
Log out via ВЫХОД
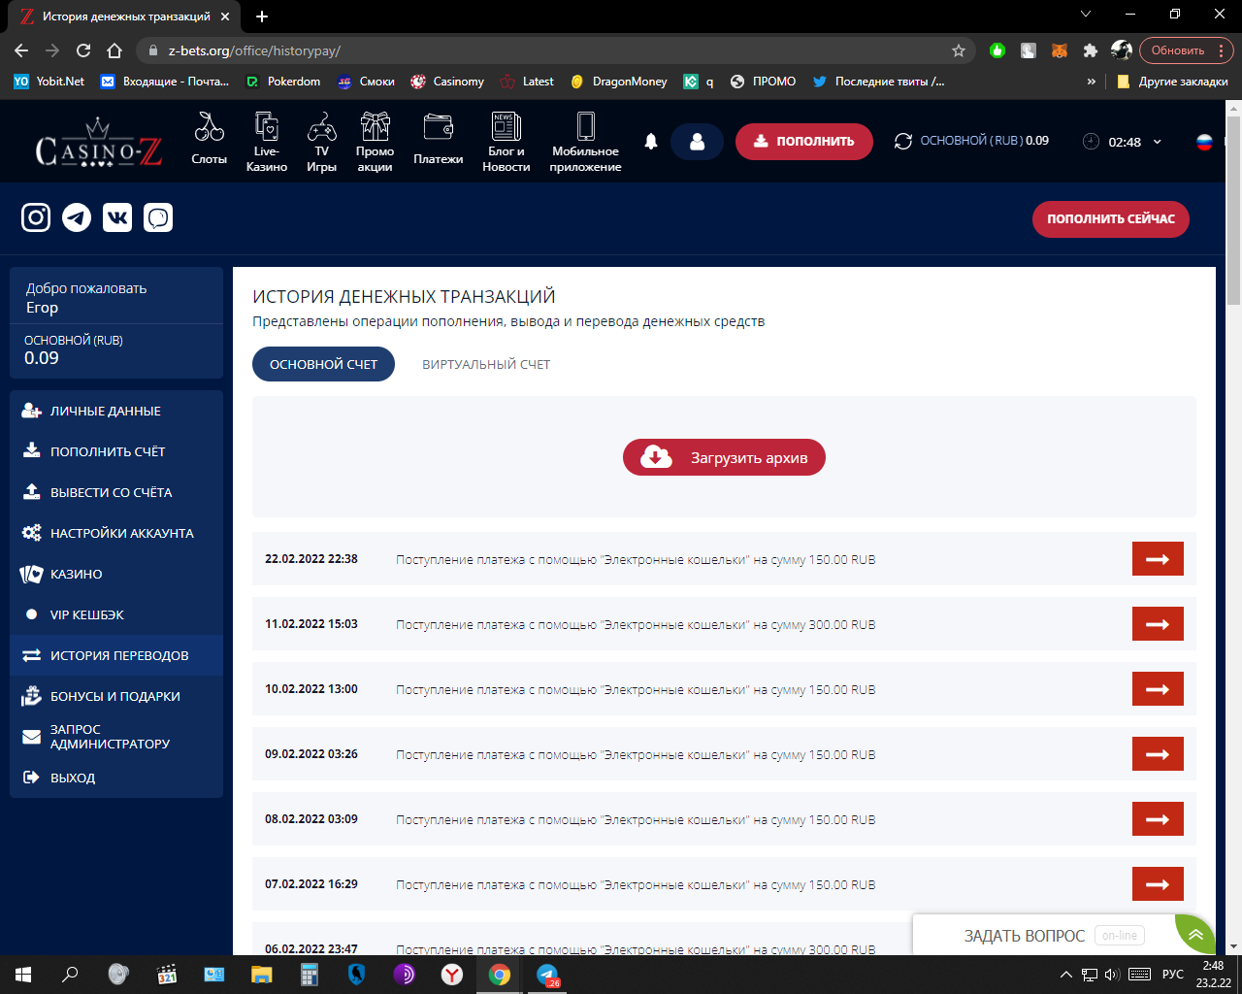(116, 778)
